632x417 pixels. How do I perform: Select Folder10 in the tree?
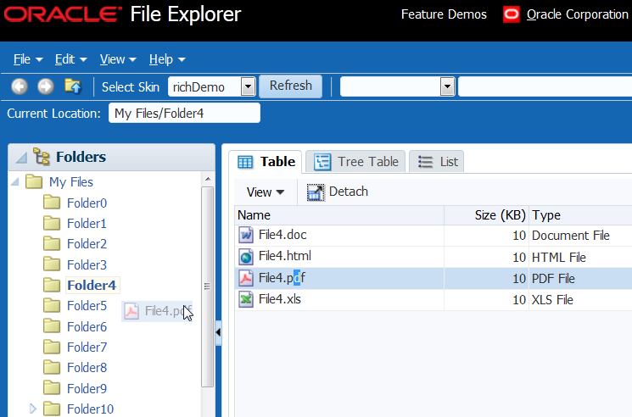(90, 409)
